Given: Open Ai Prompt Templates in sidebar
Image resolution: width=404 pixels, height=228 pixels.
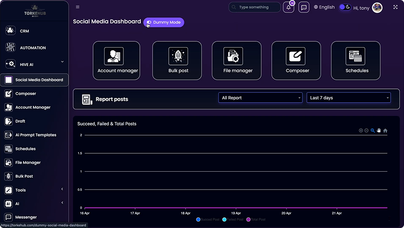Looking at the screenshot, I should pyautogui.click(x=35, y=135).
